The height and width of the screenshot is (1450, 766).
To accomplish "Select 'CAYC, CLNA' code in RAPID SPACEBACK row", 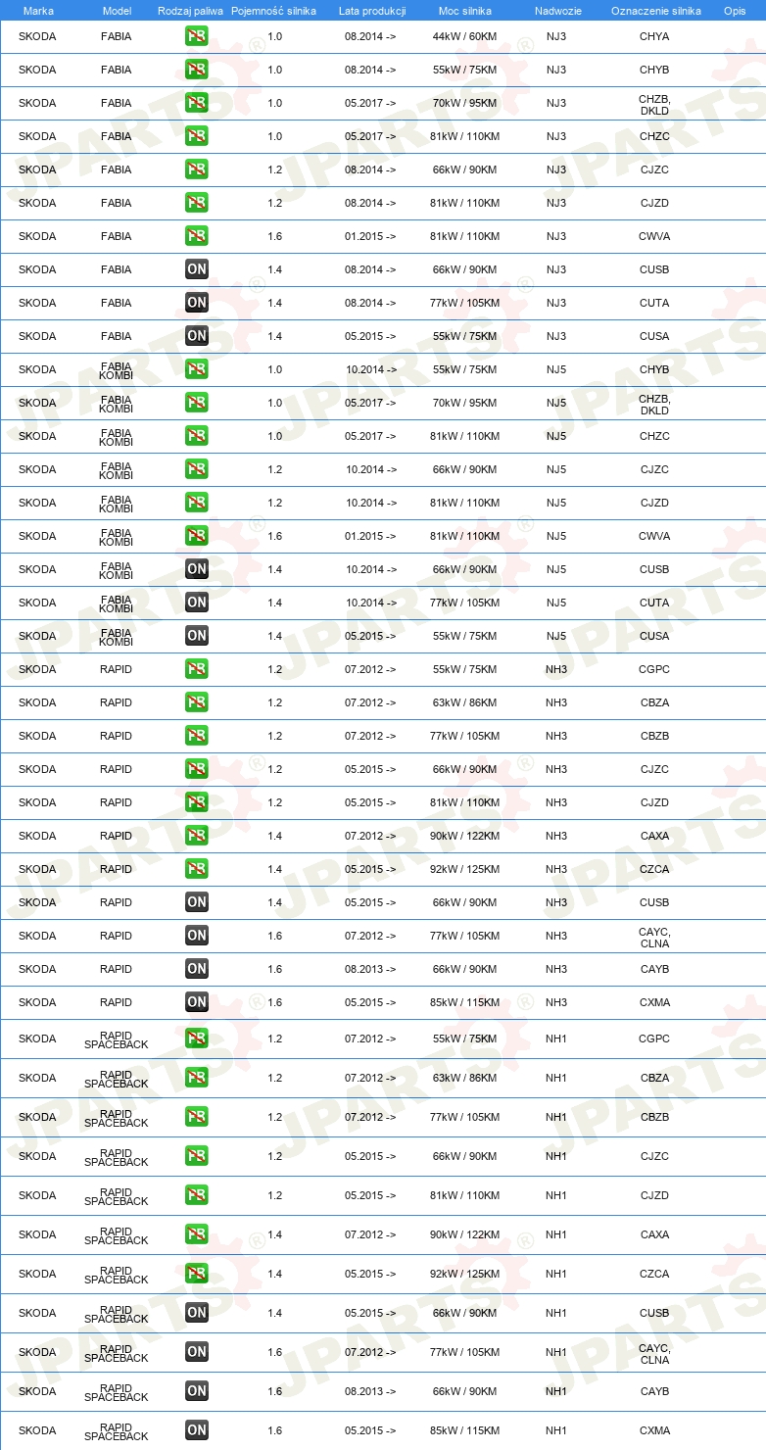I will pos(654,1352).
